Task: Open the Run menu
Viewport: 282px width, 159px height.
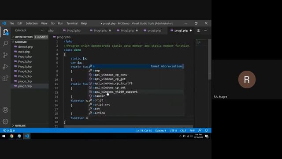Action: [x=60, y=23]
